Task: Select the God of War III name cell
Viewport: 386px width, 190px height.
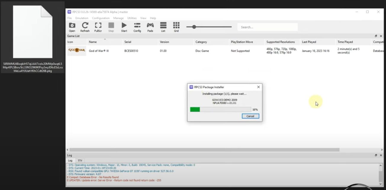Action: coord(99,51)
